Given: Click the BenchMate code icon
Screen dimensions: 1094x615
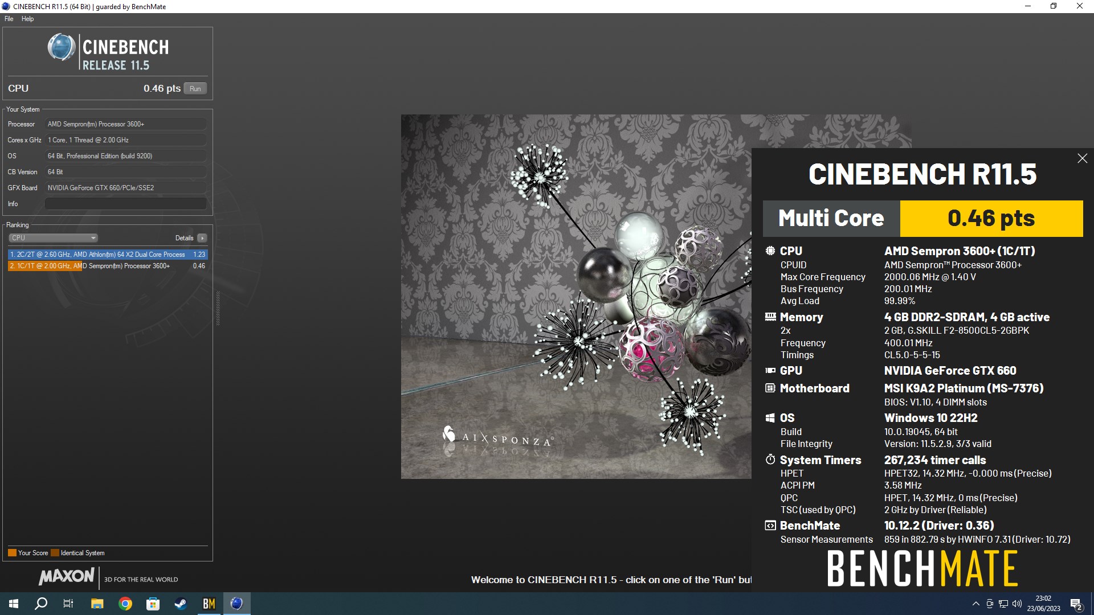Looking at the screenshot, I should point(770,525).
